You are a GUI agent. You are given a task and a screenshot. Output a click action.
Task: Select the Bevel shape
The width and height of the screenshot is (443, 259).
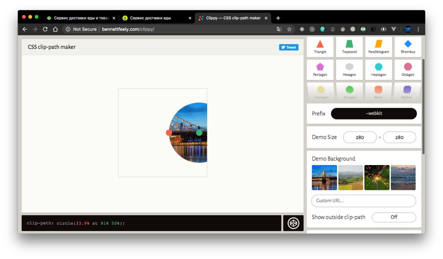(378, 92)
